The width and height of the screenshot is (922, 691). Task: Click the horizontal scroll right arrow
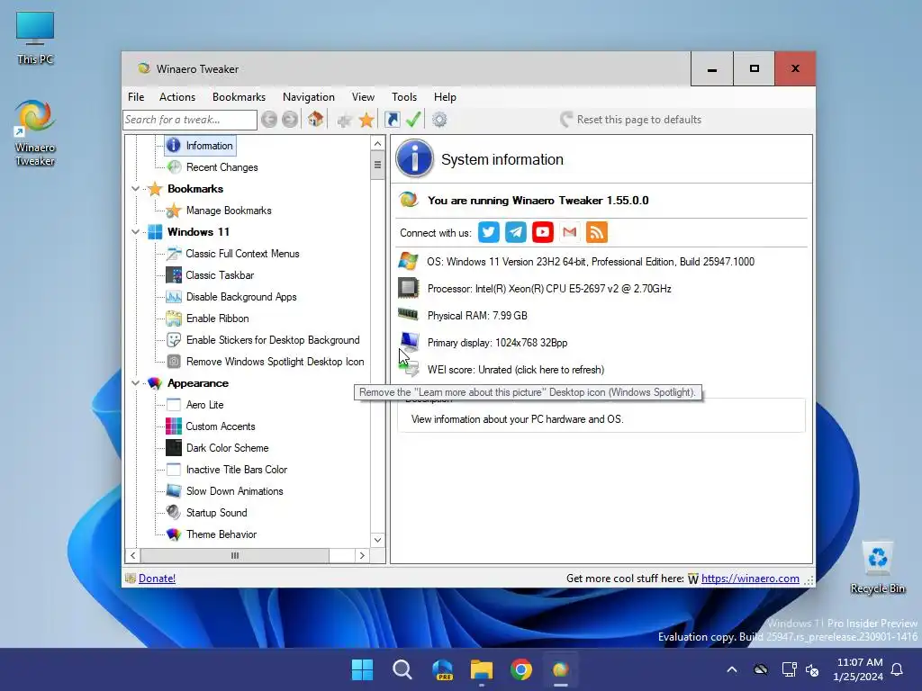click(x=362, y=556)
